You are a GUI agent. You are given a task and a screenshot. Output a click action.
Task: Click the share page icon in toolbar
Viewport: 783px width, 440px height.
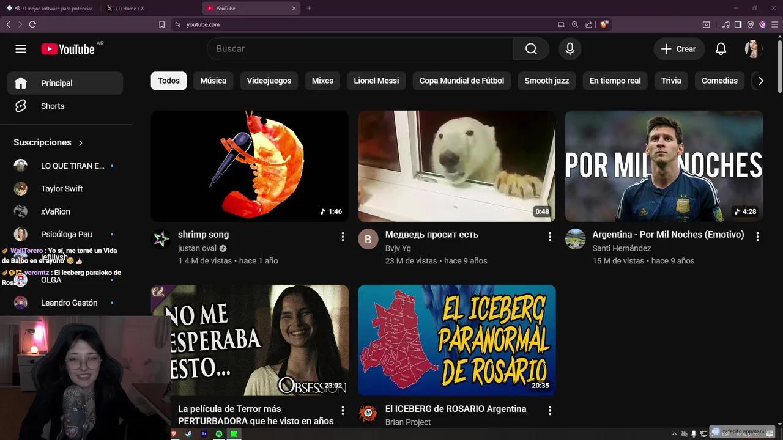(x=588, y=24)
